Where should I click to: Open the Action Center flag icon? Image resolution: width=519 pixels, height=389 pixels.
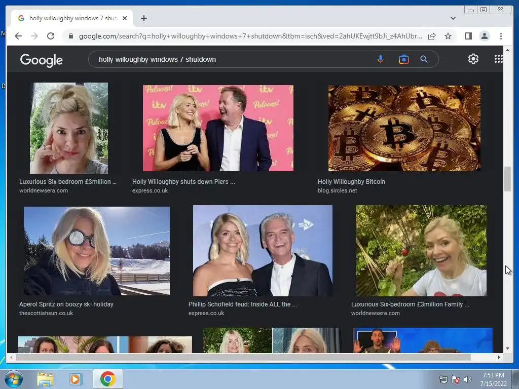click(x=456, y=380)
